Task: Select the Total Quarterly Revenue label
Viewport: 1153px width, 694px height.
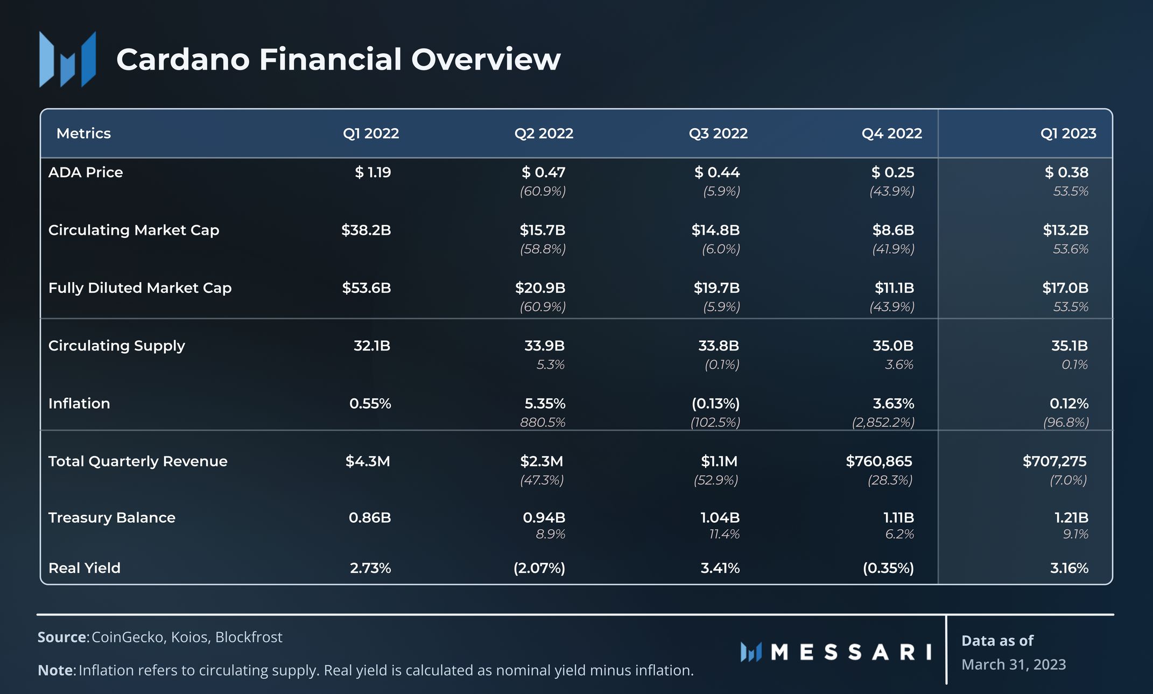Action: pos(138,461)
